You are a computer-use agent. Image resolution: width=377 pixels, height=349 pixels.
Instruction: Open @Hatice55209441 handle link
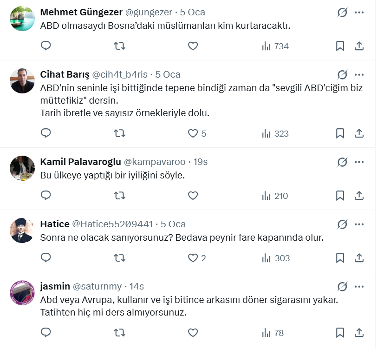coord(112,224)
